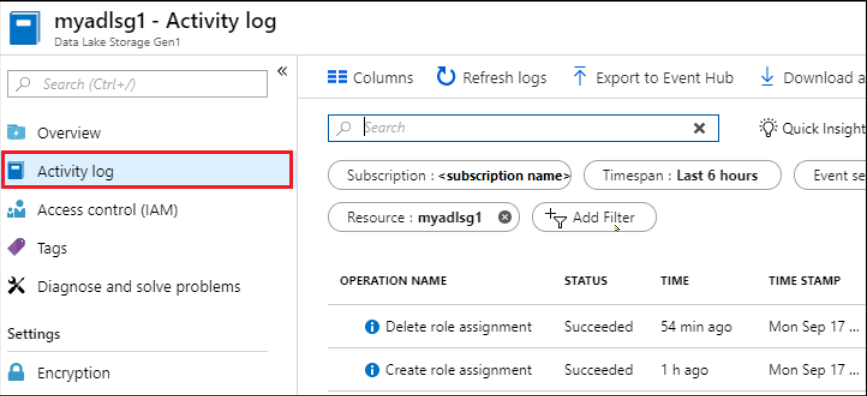Open the Subscription filter dropdown
The image size is (867, 396).
click(x=449, y=175)
